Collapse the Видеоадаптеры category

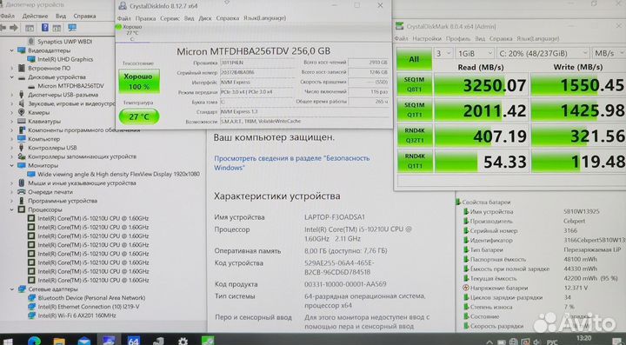pos(12,50)
